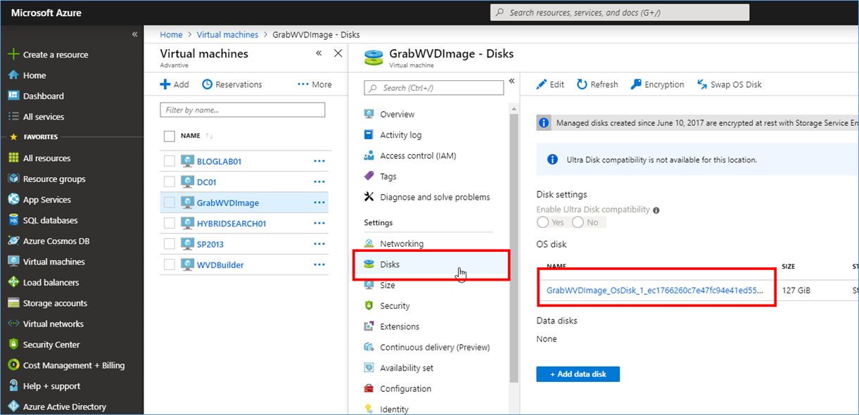Open the Resource groups cube icon
Image resolution: width=859 pixels, height=415 pixels.
point(13,179)
